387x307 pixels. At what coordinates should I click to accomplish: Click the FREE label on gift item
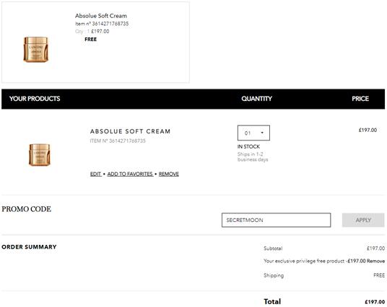click(90, 39)
